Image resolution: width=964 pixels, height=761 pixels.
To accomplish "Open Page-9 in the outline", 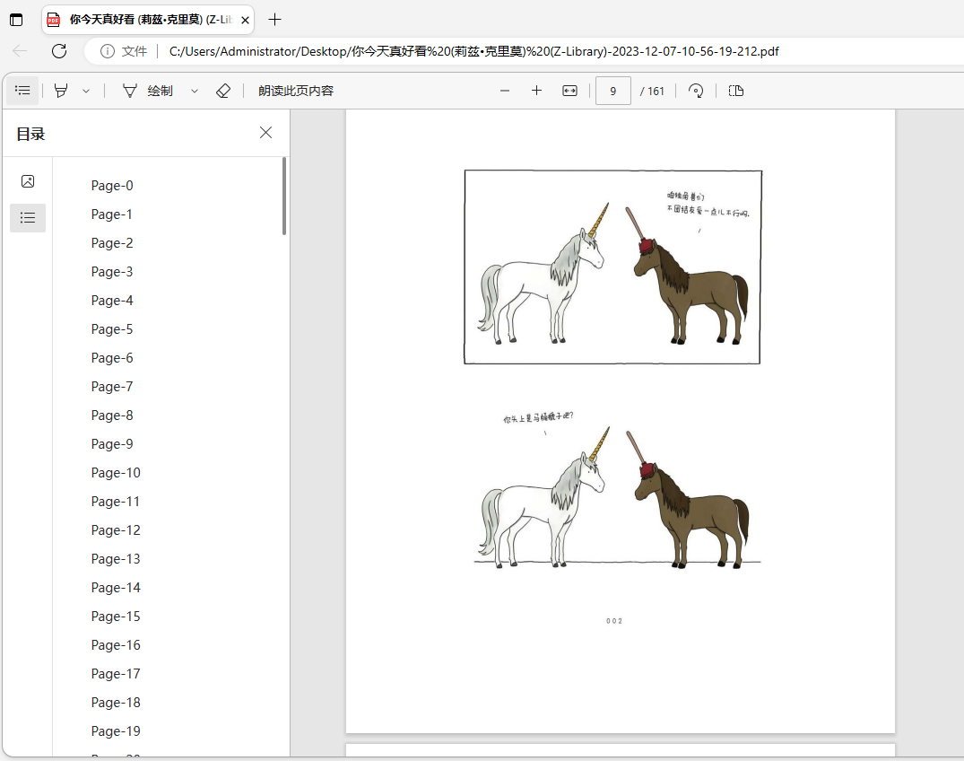I will tap(112, 444).
